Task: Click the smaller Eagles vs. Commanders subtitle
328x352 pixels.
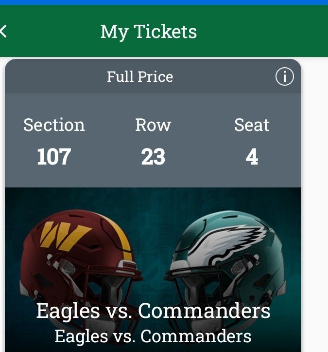Action: pos(153,336)
